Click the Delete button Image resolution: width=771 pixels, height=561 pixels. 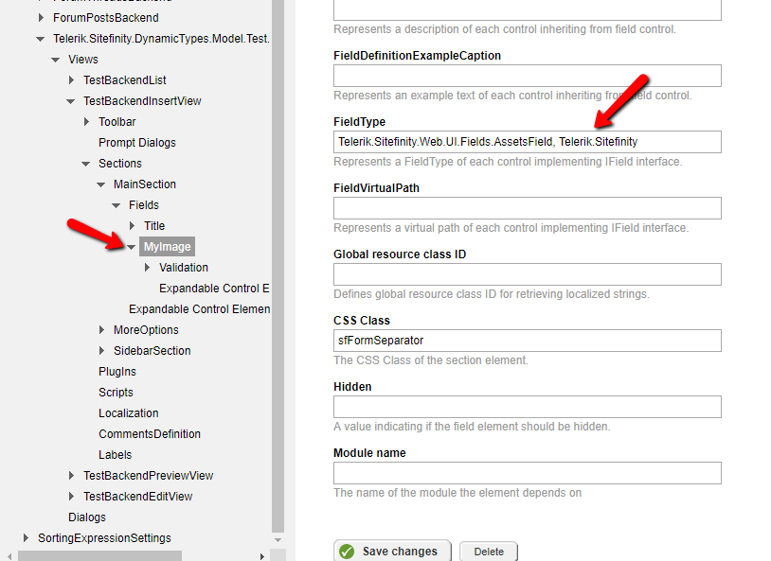tap(489, 552)
